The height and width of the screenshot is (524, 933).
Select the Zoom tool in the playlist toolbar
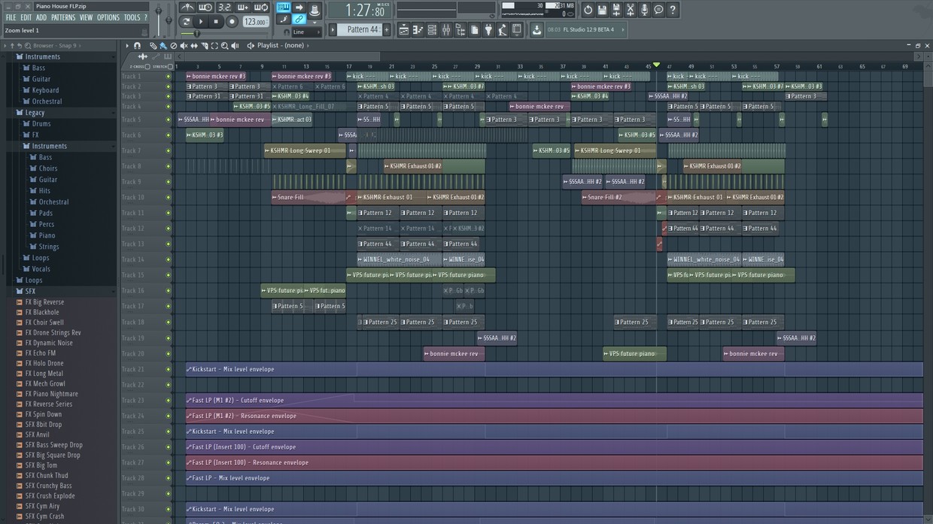(224, 45)
